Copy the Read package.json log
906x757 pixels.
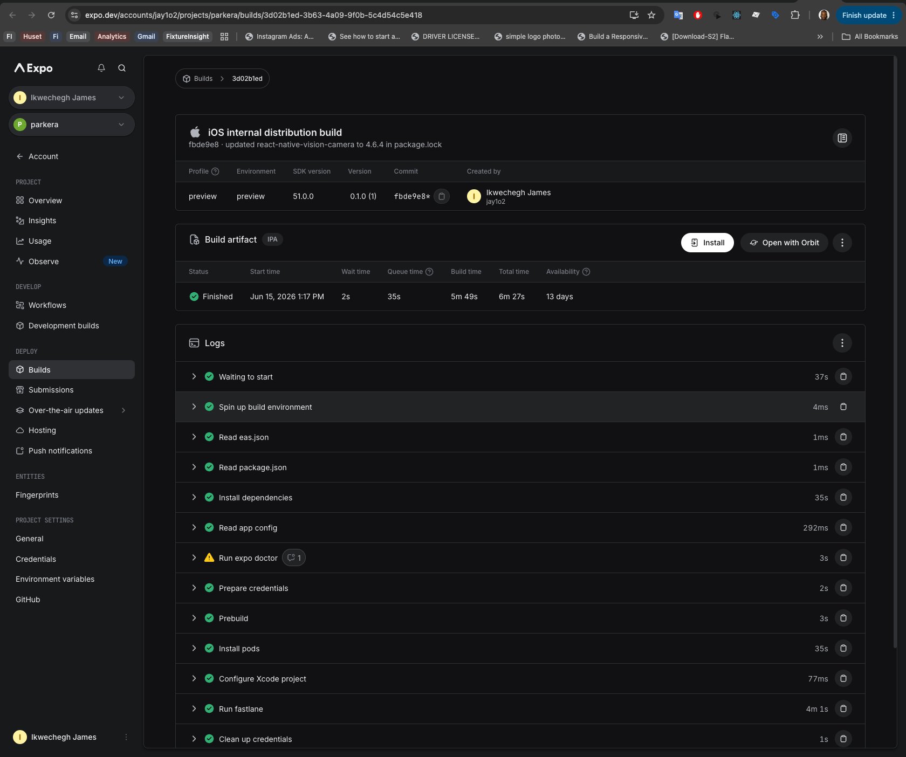tap(843, 467)
